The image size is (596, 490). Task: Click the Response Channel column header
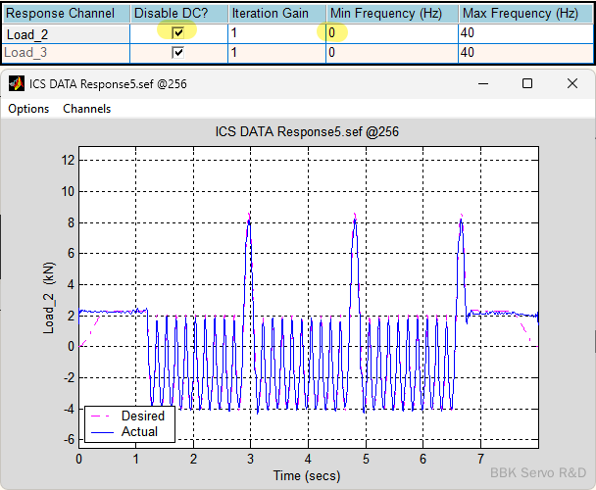(65, 14)
